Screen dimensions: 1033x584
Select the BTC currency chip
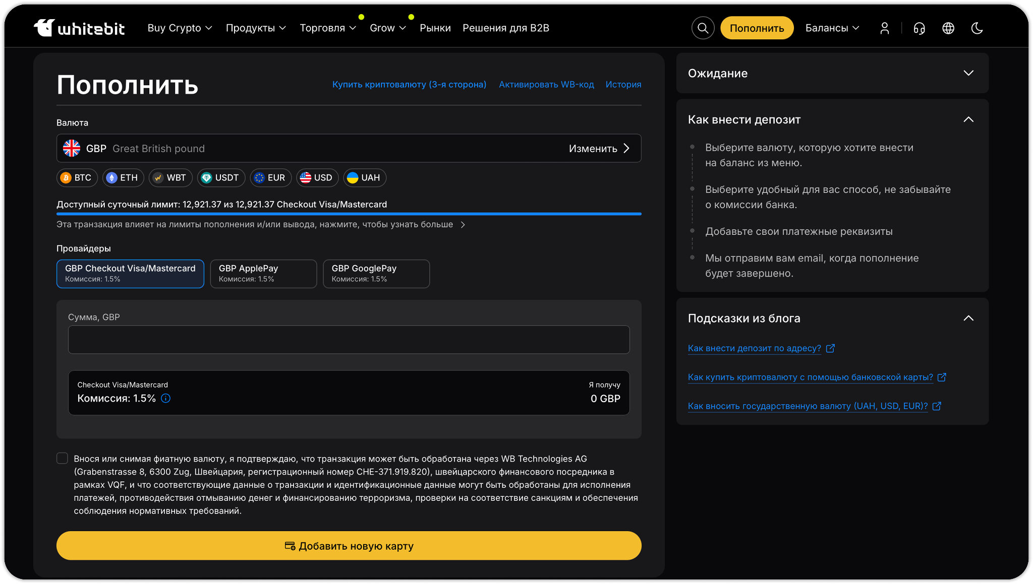tap(77, 177)
